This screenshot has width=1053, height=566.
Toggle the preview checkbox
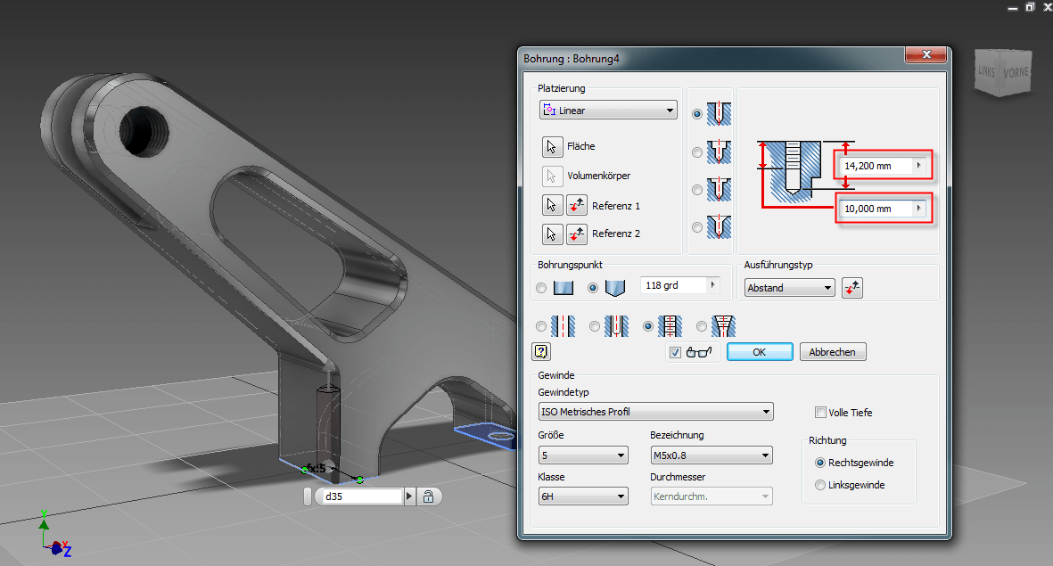676,352
